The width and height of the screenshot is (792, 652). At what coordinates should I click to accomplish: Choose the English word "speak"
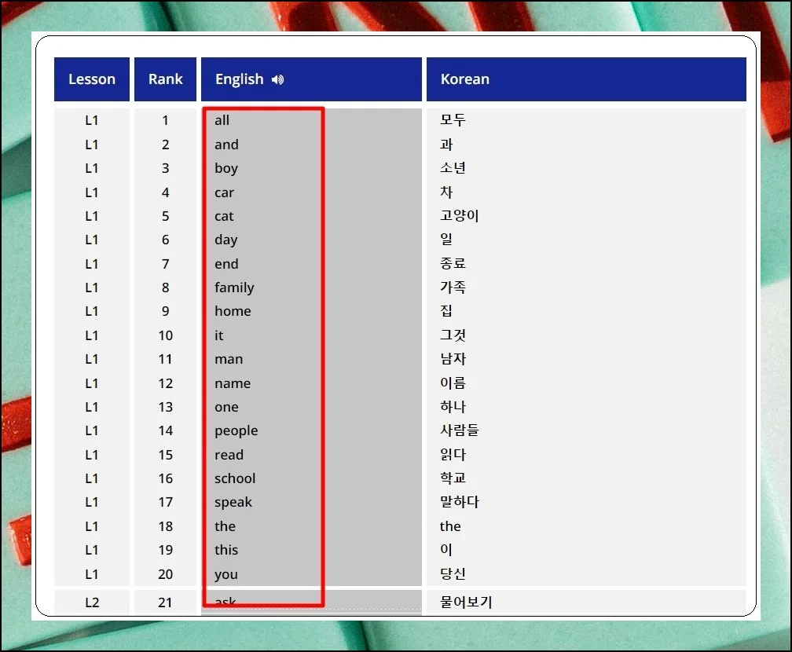233,502
